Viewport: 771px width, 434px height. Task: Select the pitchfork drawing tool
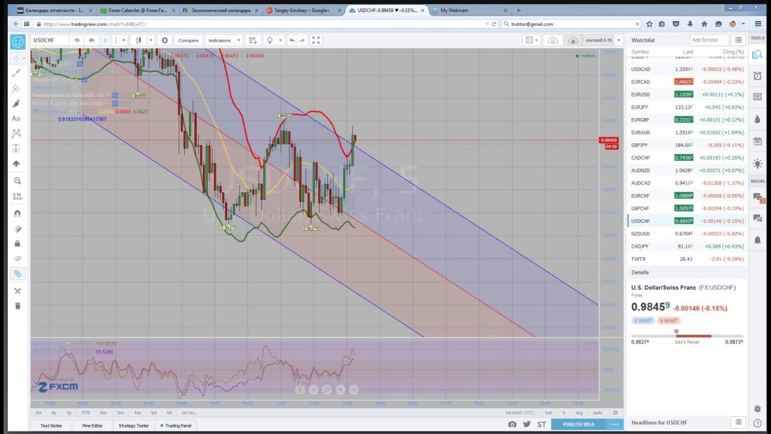17,88
